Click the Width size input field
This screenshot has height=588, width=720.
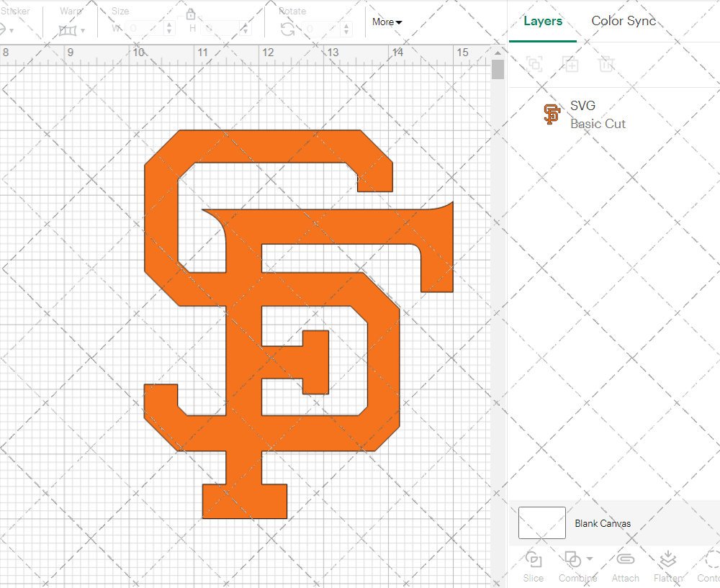click(x=145, y=29)
